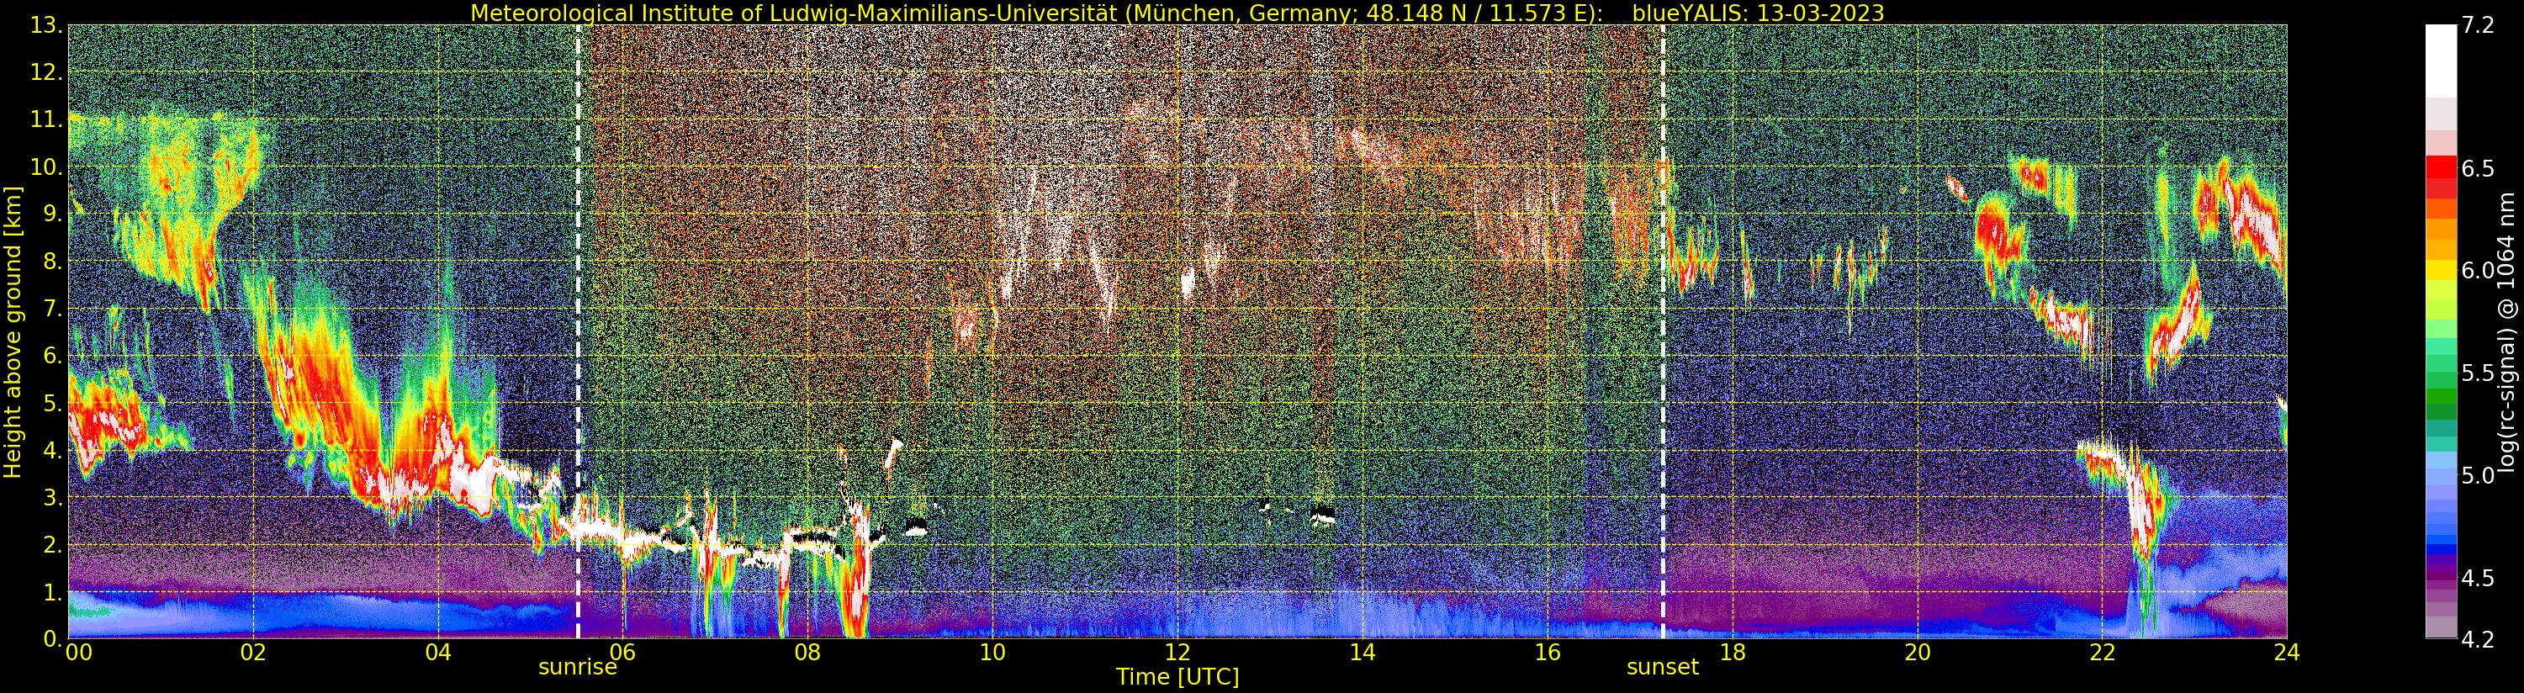
Task: Click the '8.' height axis tick label
Action: pyautogui.click(x=53, y=261)
